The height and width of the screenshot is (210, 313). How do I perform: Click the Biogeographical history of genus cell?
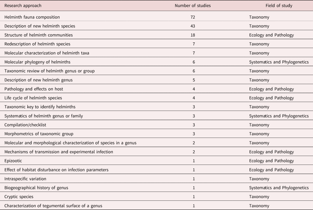tap(36, 188)
